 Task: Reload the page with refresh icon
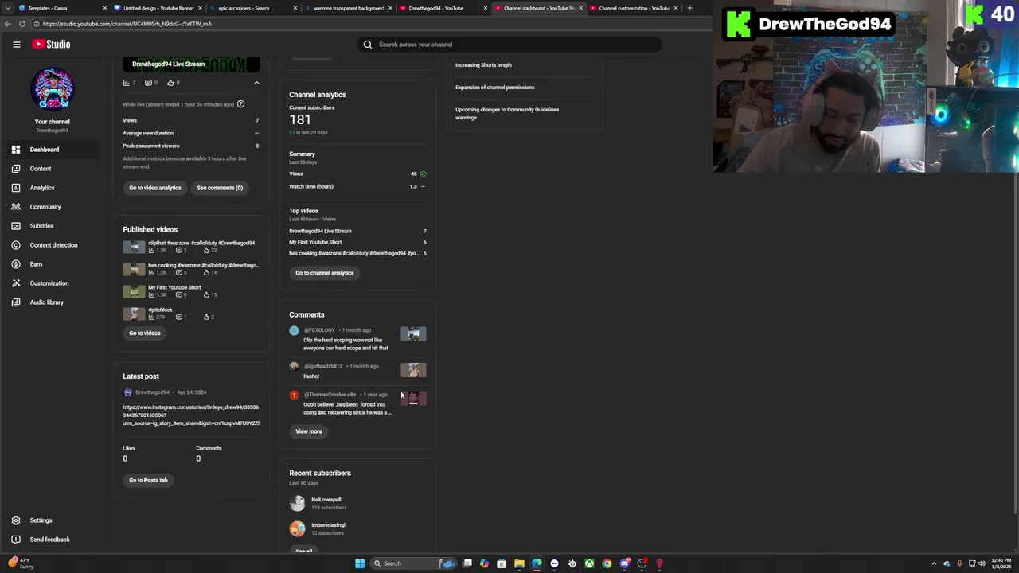22,24
